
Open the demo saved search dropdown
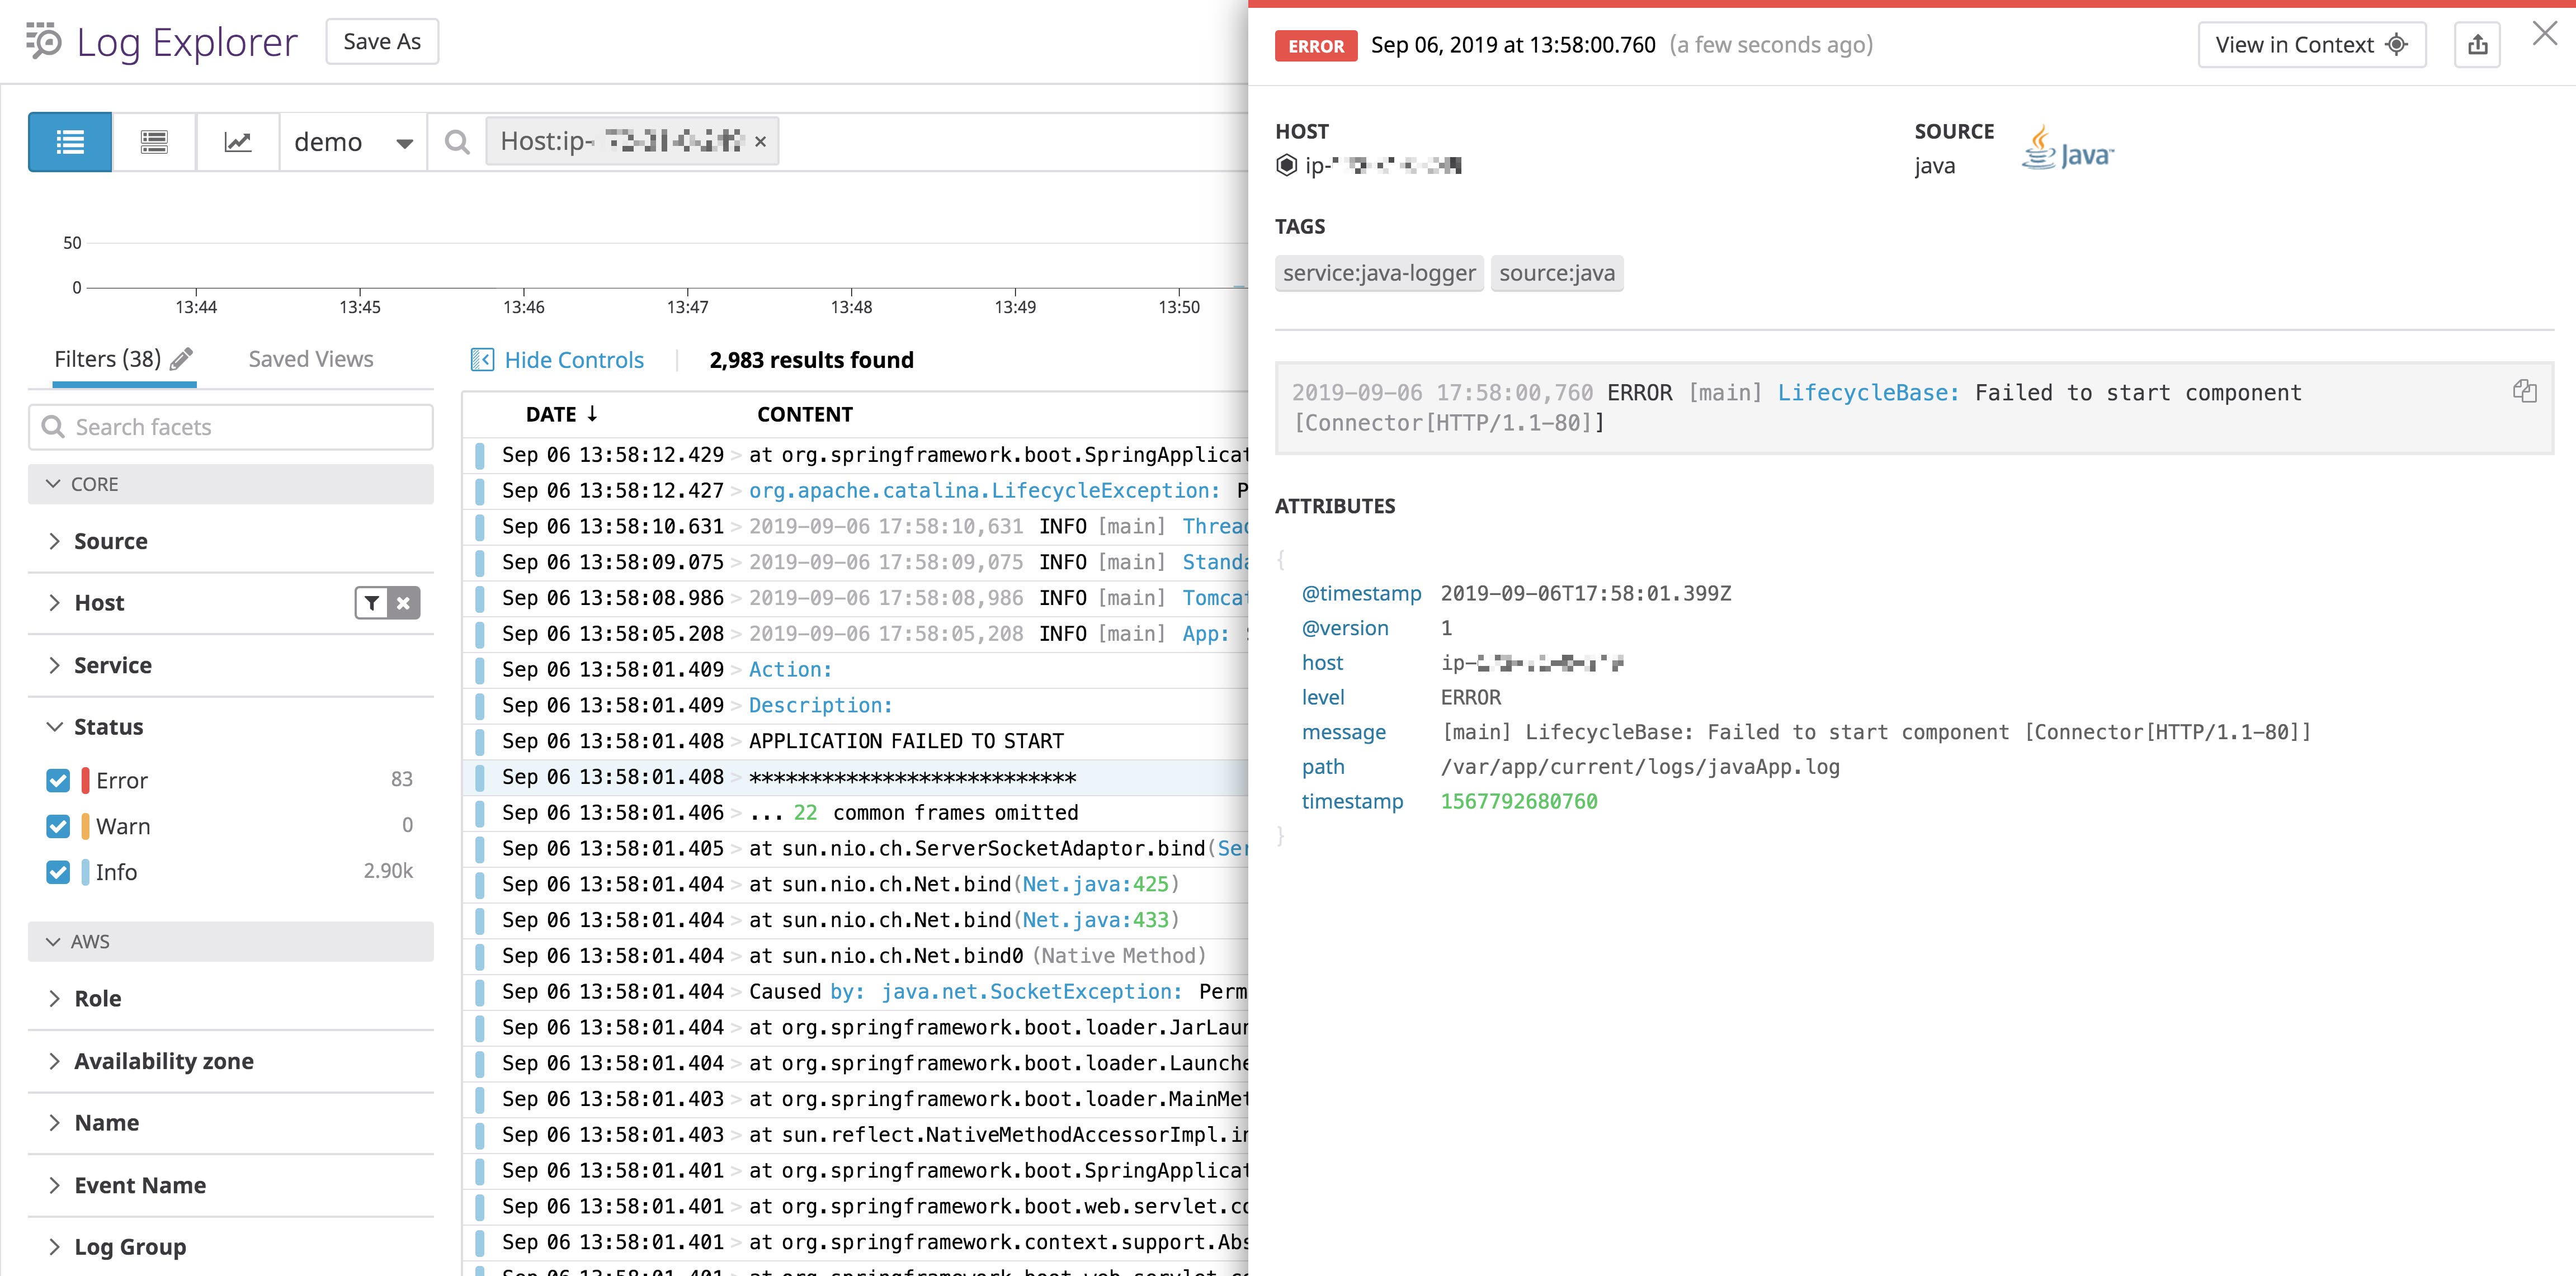click(x=352, y=141)
